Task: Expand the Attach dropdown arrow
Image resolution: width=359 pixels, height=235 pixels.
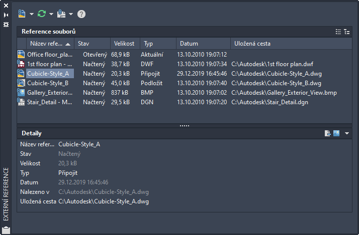Action: pyautogui.click(x=32, y=14)
